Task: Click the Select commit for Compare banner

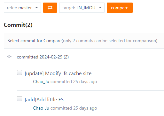Action: pyautogui.click(x=84, y=41)
